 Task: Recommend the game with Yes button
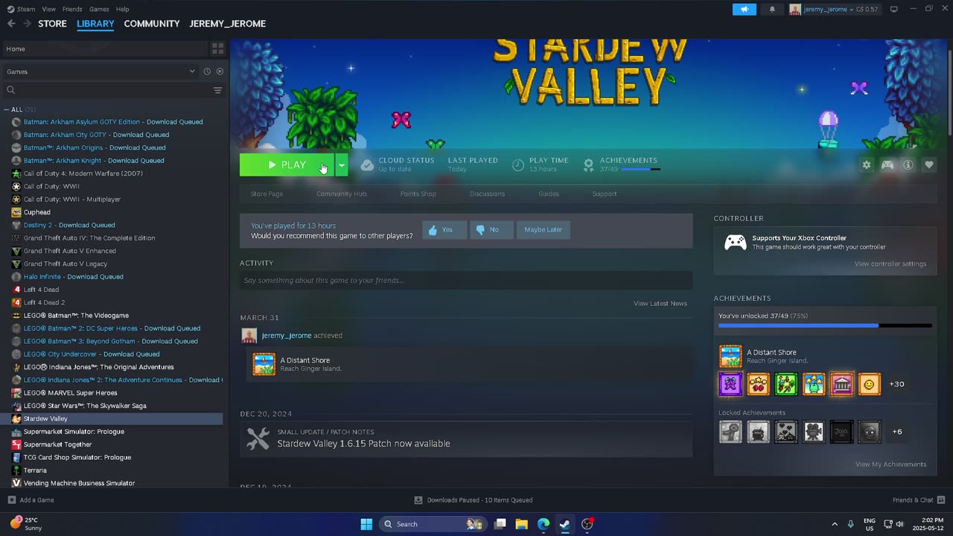tap(444, 230)
